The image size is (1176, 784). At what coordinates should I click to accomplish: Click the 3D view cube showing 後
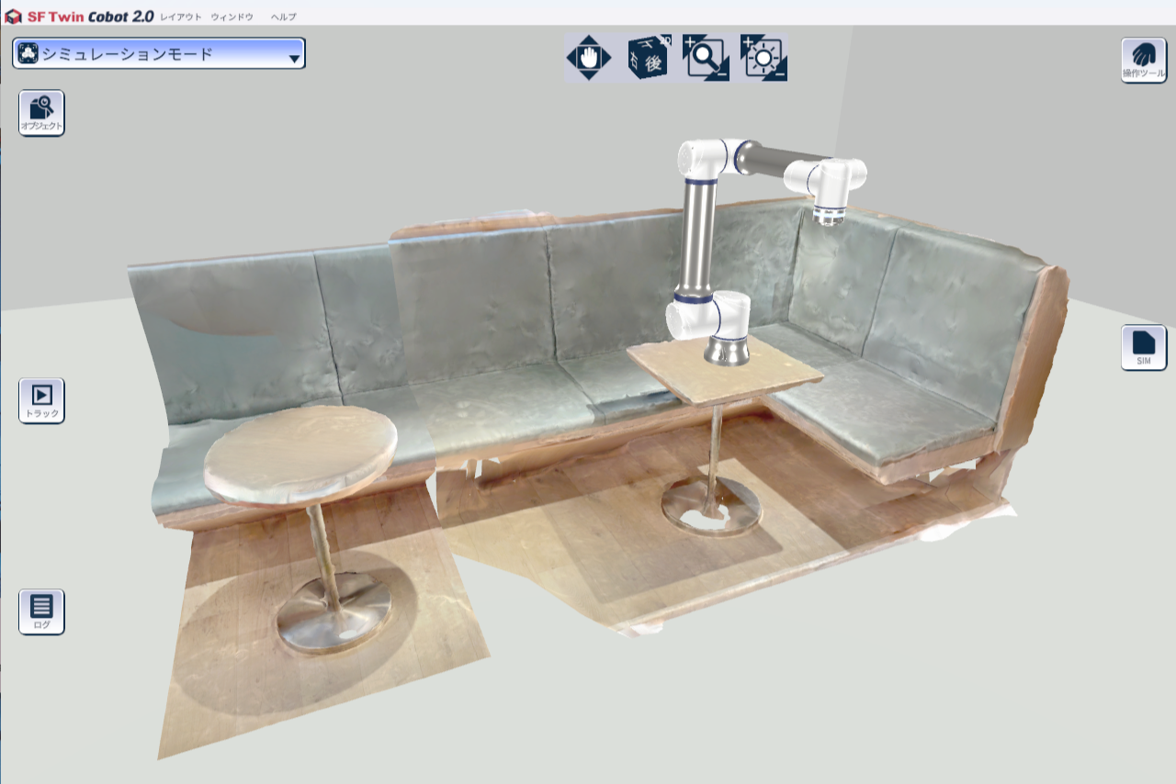646,57
